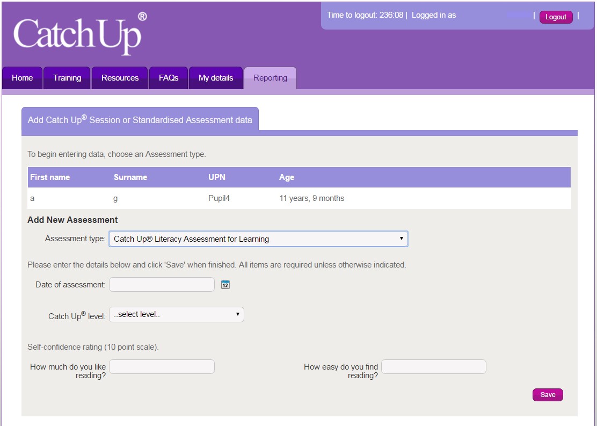Click the UPN column header
Viewport: 597px width, 426px height.
[x=217, y=177]
